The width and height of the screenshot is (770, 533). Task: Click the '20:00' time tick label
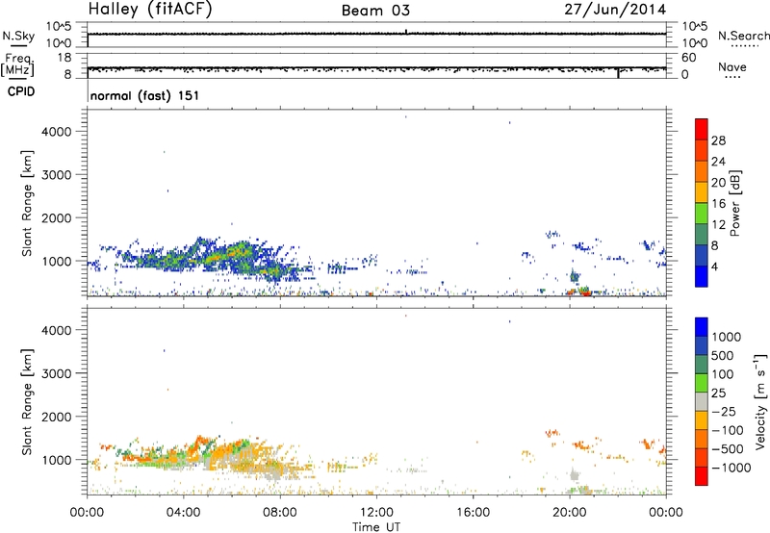coord(570,513)
